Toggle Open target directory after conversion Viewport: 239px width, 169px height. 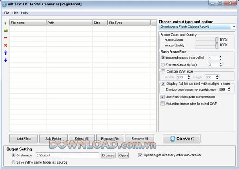click(140, 155)
